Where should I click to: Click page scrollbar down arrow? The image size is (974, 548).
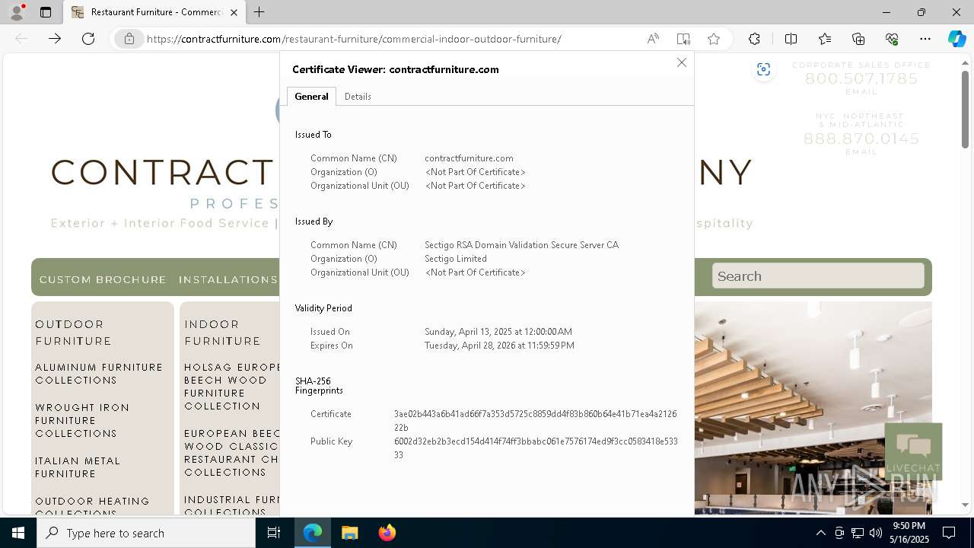(965, 505)
